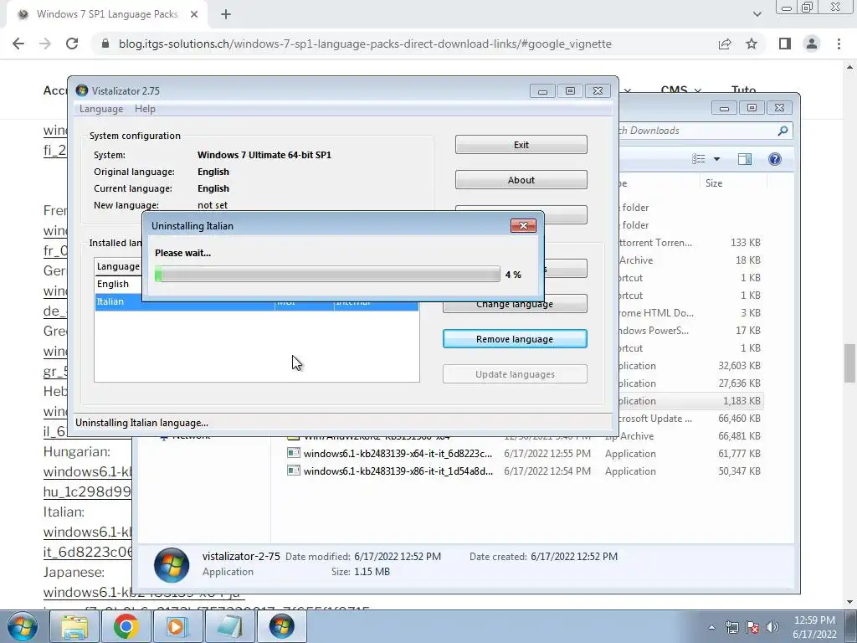Click the Explorer help icon

774,159
